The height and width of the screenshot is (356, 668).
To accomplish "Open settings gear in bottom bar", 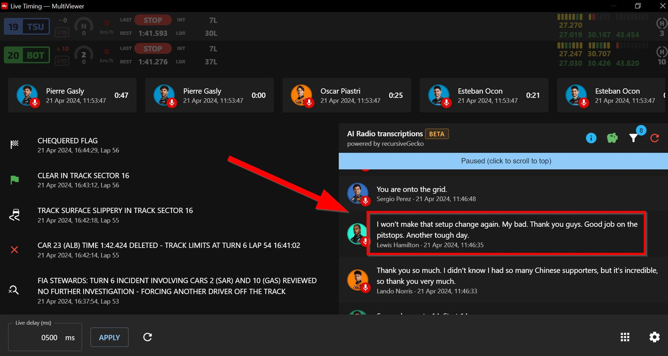I will [654, 337].
